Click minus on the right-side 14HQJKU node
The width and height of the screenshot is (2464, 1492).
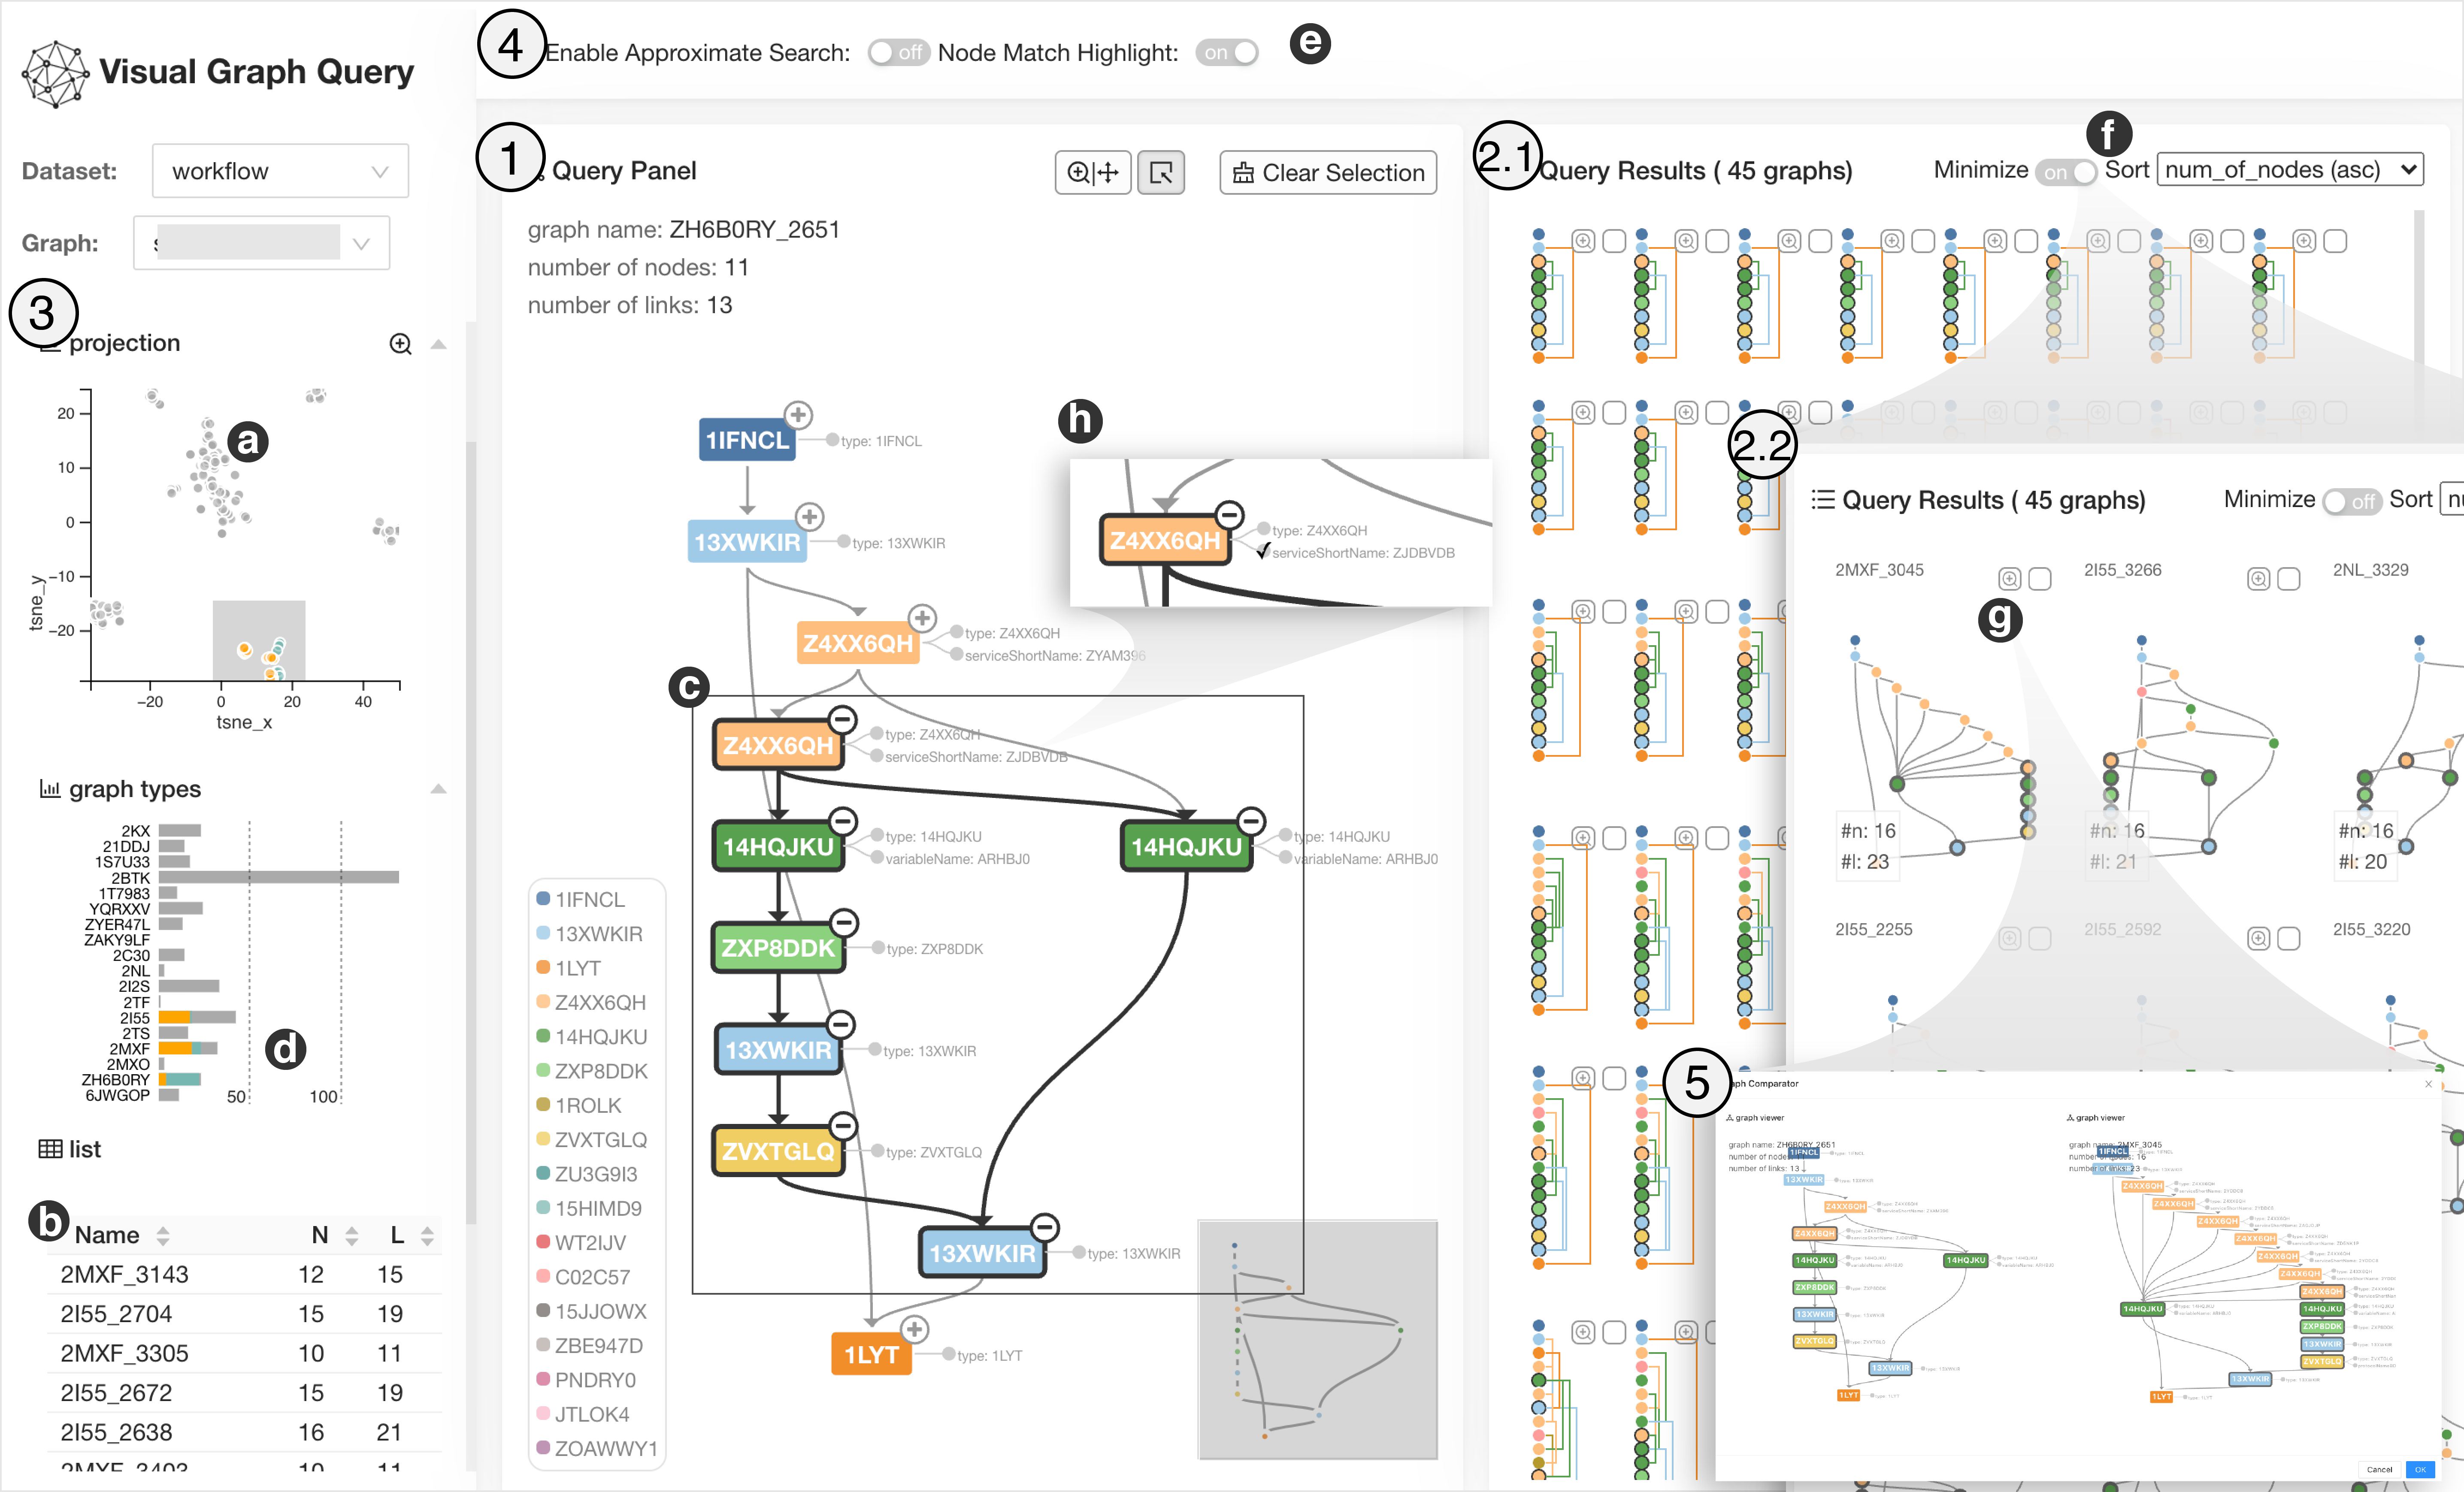[1251, 821]
